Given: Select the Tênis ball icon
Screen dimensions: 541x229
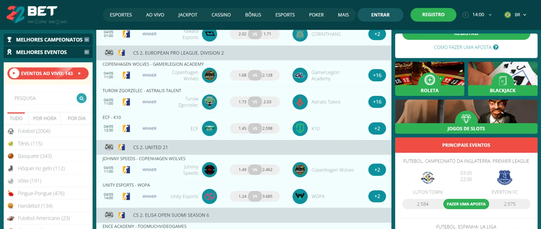Looking at the screenshot, I should (11, 144).
